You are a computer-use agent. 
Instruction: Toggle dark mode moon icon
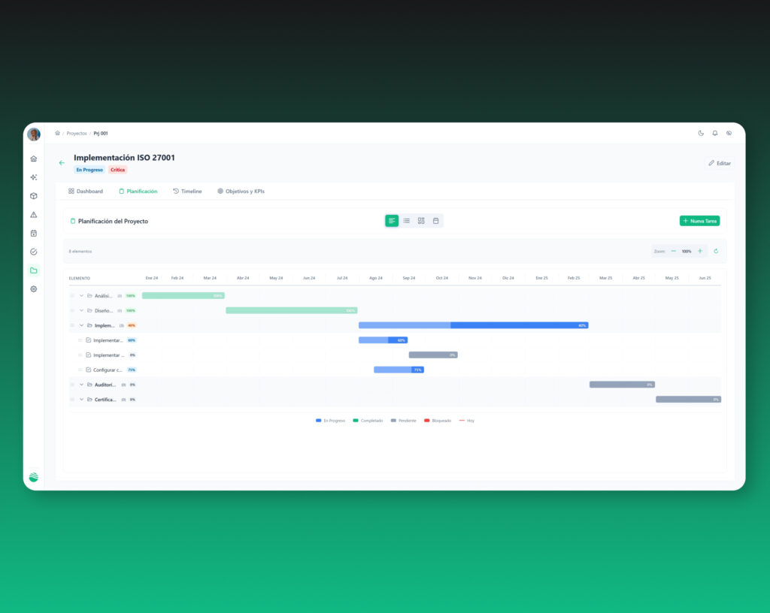click(x=701, y=133)
